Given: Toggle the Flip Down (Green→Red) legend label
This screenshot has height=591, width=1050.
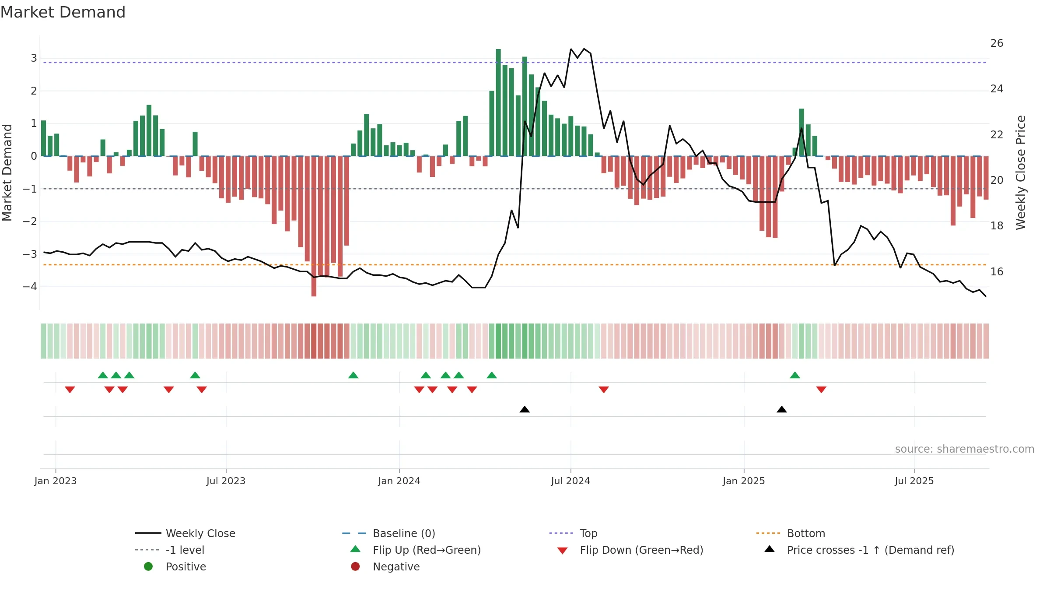Looking at the screenshot, I should tap(641, 550).
